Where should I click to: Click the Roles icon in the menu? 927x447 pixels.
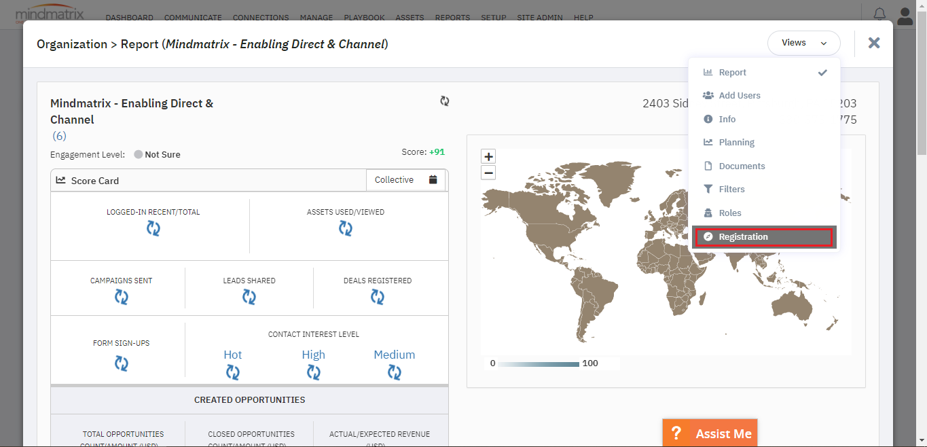(708, 213)
